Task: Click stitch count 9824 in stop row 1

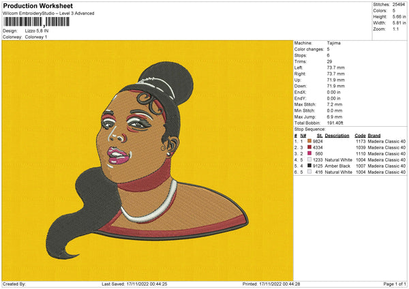Action: [x=318, y=141]
